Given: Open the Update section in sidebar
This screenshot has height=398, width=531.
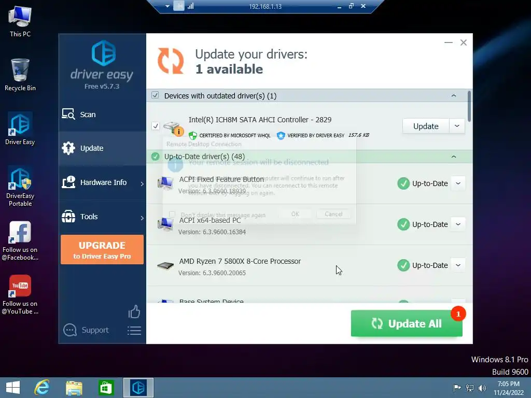Looking at the screenshot, I should (x=102, y=148).
